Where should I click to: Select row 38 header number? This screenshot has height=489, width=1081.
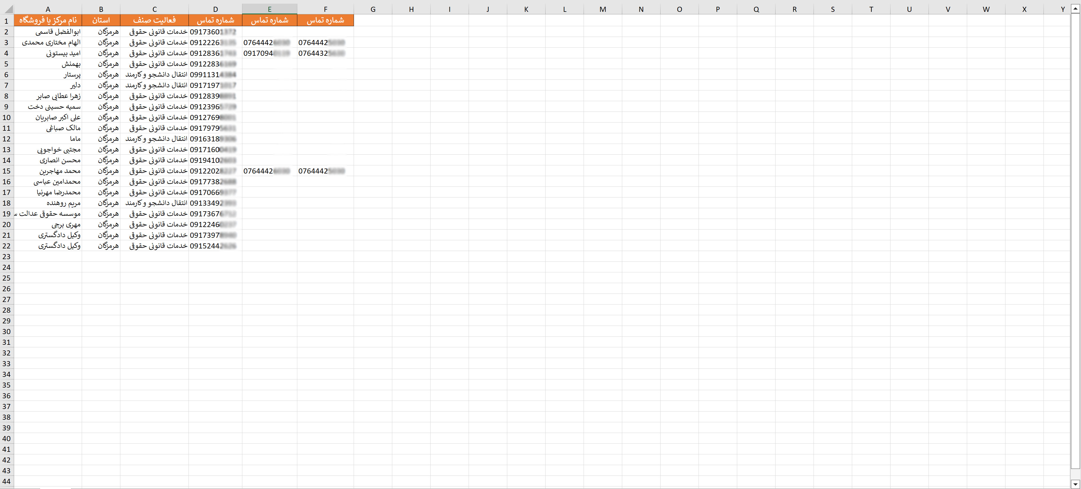(x=7, y=417)
